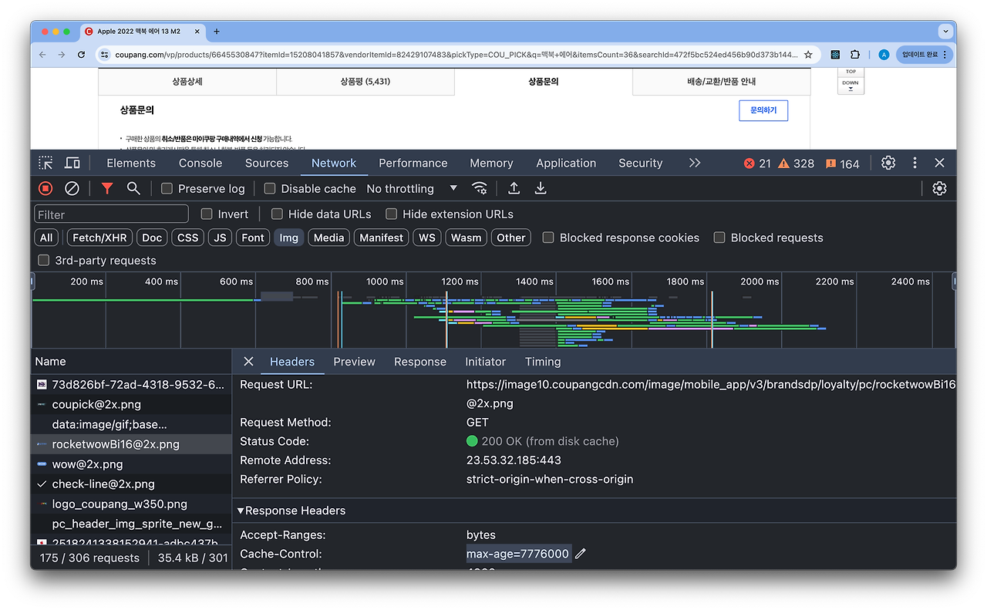Toggle the red filter funnel icon
The width and height of the screenshot is (987, 610).
point(107,188)
